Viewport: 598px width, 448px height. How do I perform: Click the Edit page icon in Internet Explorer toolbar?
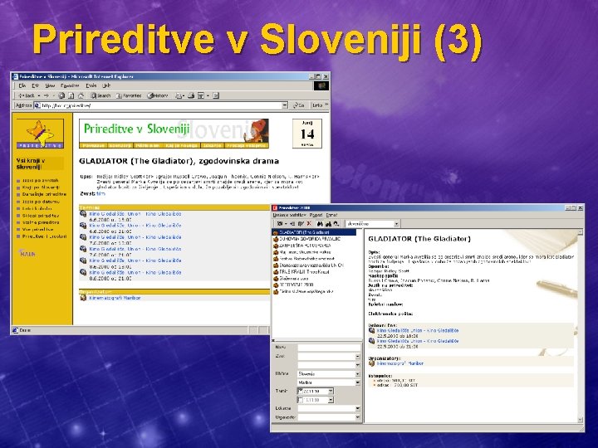(x=203, y=95)
